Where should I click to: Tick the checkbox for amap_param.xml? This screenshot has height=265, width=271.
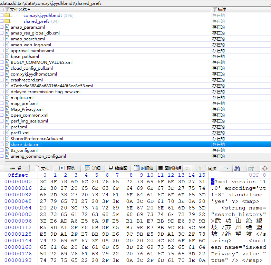pyautogui.click(x=2, y=27)
